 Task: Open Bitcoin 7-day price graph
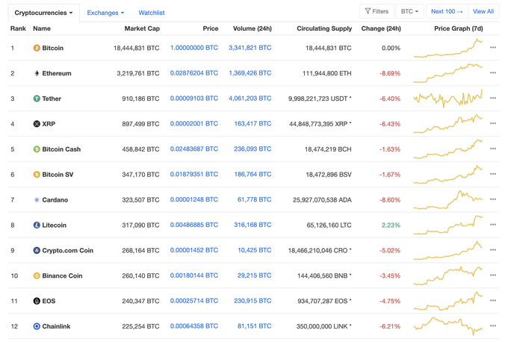[448, 48]
